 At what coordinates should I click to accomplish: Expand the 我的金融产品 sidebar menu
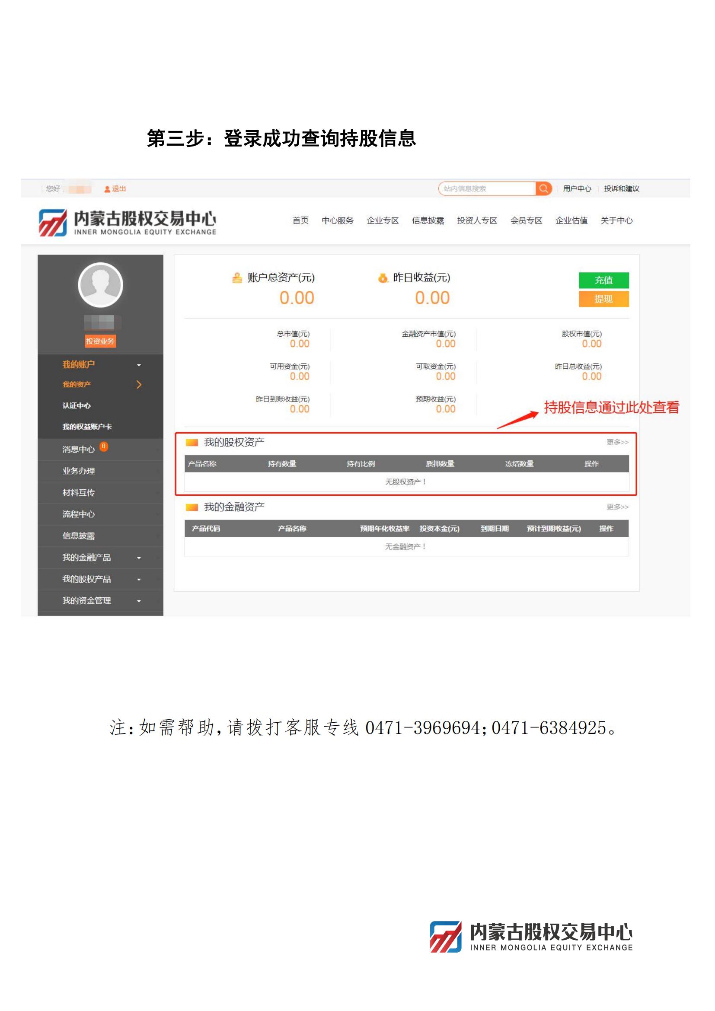click(x=139, y=558)
